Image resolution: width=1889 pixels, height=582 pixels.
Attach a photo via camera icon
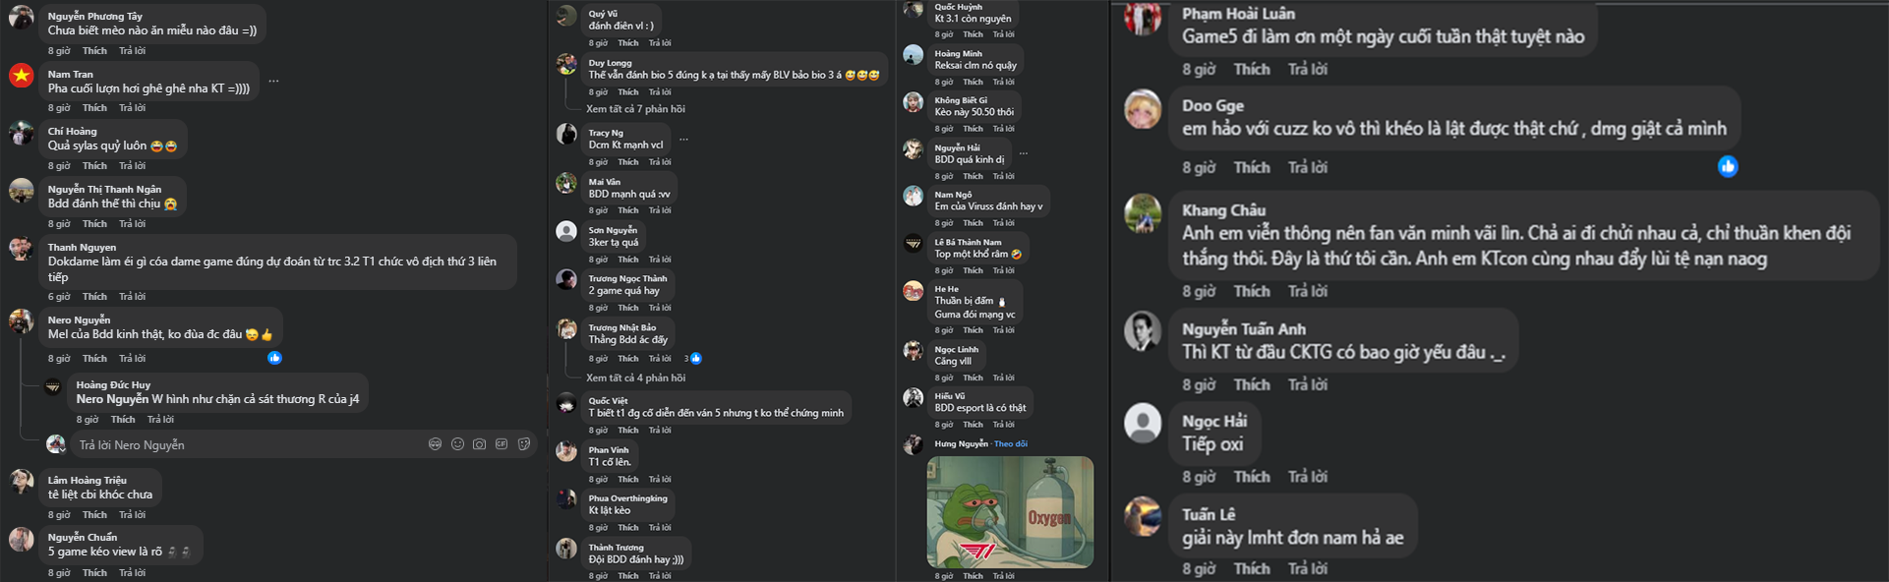tap(480, 444)
